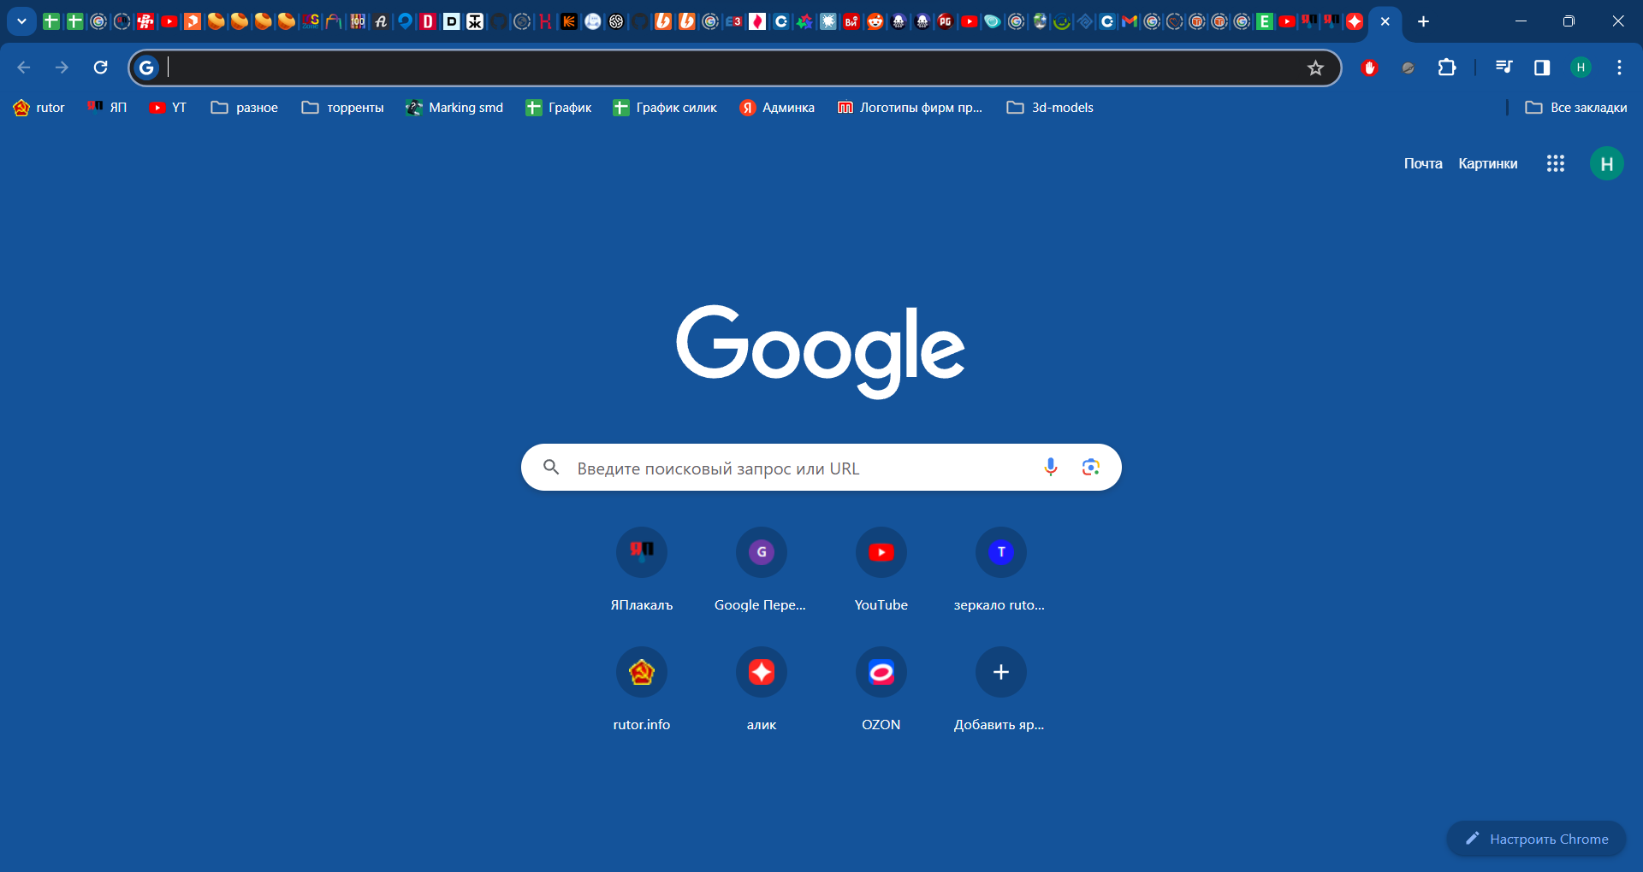
Task: Expand the 3d-models bookmarks folder
Action: coord(1050,108)
